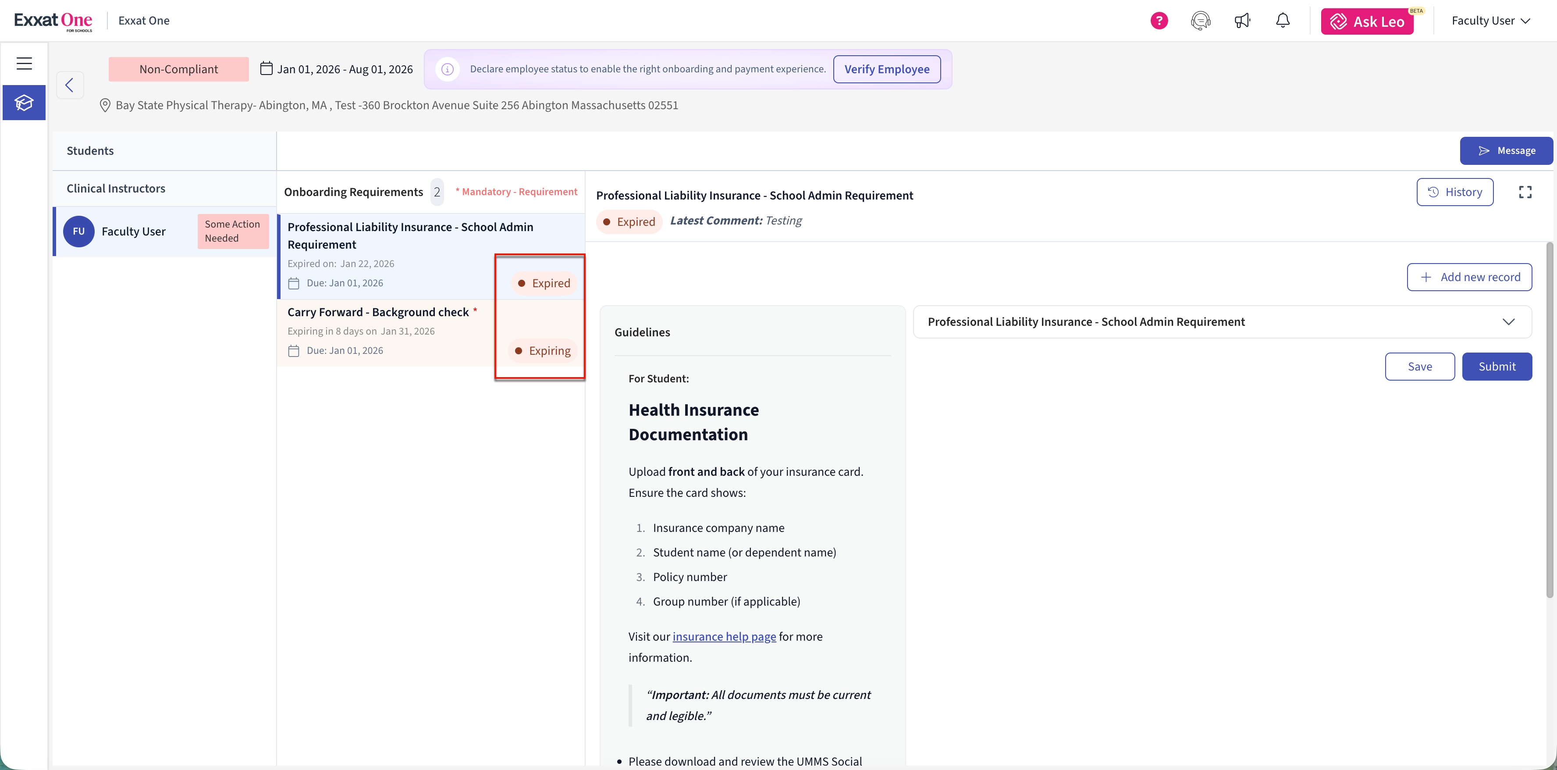
Task: Click the megaphone announcements icon
Action: [1242, 21]
